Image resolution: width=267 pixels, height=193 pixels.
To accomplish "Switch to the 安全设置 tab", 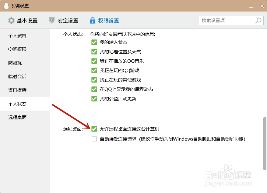I will [x=67, y=20].
